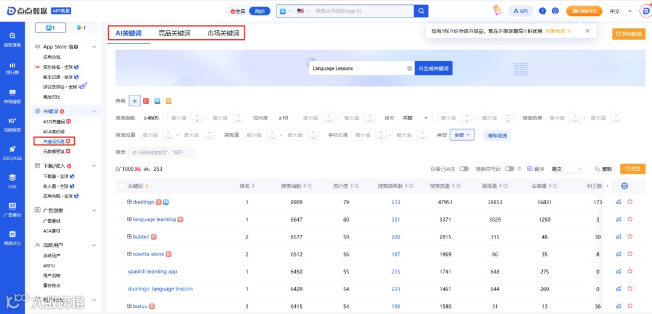The width and height of the screenshot is (652, 314).
Task: Open trend chart for babbel row
Action: pyautogui.click(x=619, y=237)
